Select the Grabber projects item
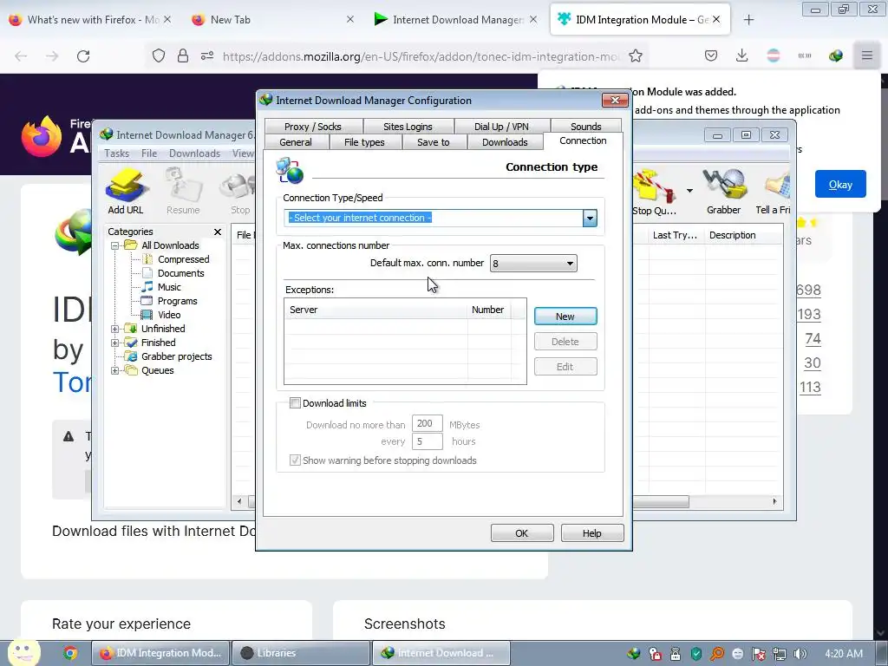The width and height of the screenshot is (888, 666). (x=176, y=356)
